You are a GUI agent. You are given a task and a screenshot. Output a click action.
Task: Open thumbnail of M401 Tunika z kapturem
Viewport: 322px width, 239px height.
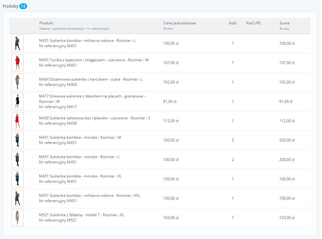coord(17,62)
